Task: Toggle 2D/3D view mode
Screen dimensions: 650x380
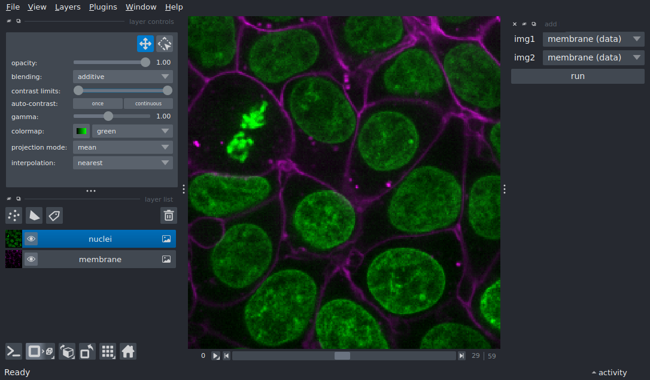Action: pyautogui.click(x=40, y=351)
